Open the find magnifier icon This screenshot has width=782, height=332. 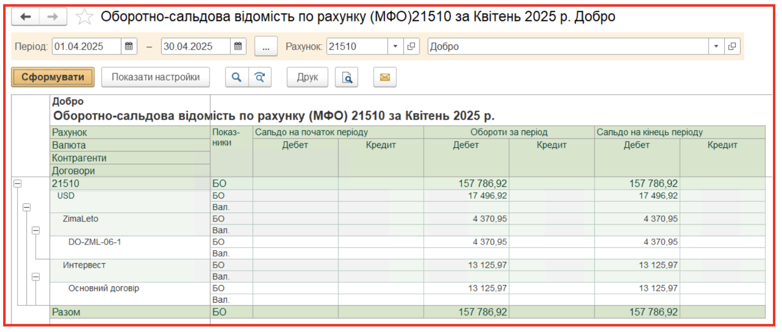click(x=237, y=77)
